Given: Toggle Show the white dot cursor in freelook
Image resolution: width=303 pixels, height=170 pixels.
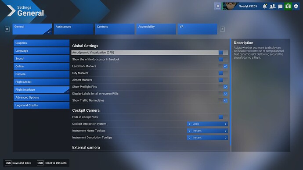Looking at the screenshot, I should click(223, 59).
